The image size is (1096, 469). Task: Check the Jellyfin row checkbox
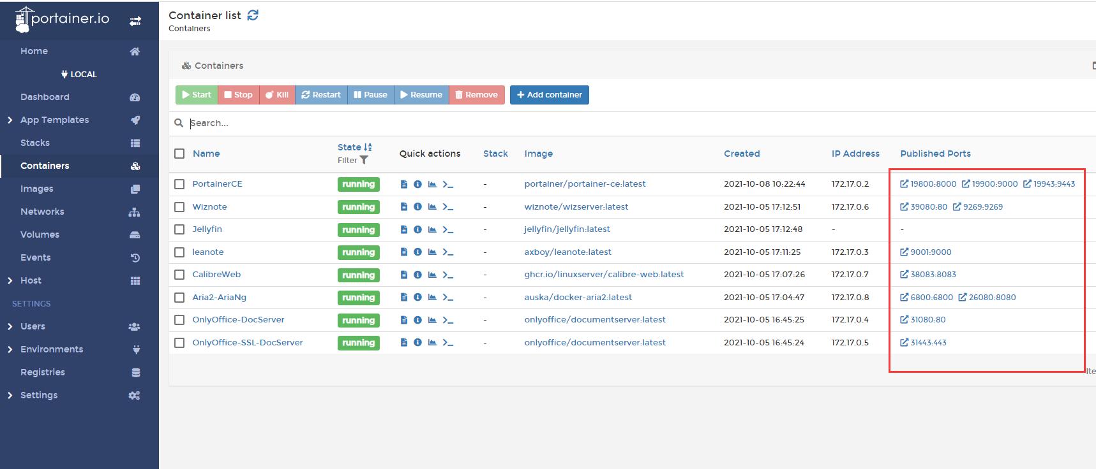point(179,229)
